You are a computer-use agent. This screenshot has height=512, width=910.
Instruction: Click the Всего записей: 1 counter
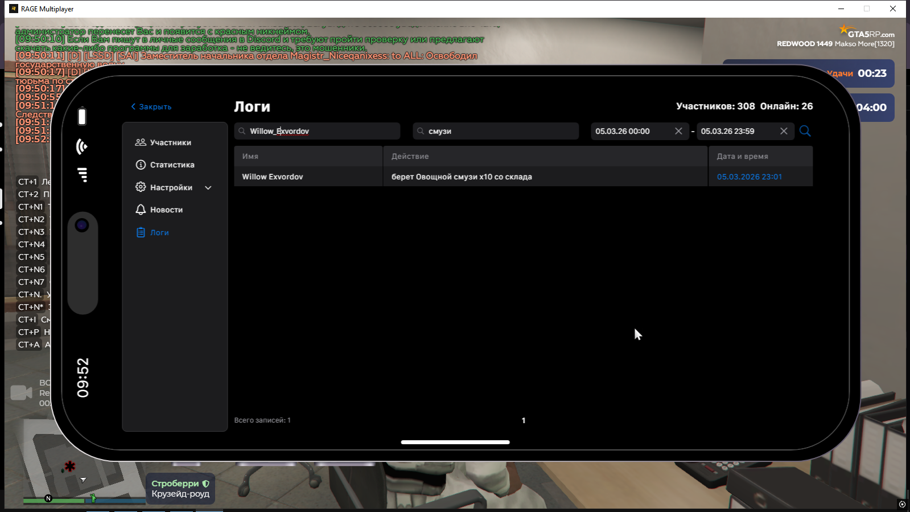[x=262, y=420]
